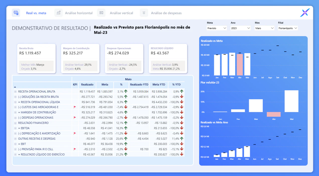This screenshot has height=176, width=319.
Task: Click the 'R$ 5.959.084' Realizado YTD cell
Action: coord(139,92)
